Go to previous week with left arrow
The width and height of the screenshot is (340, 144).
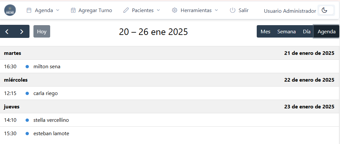[7, 31]
